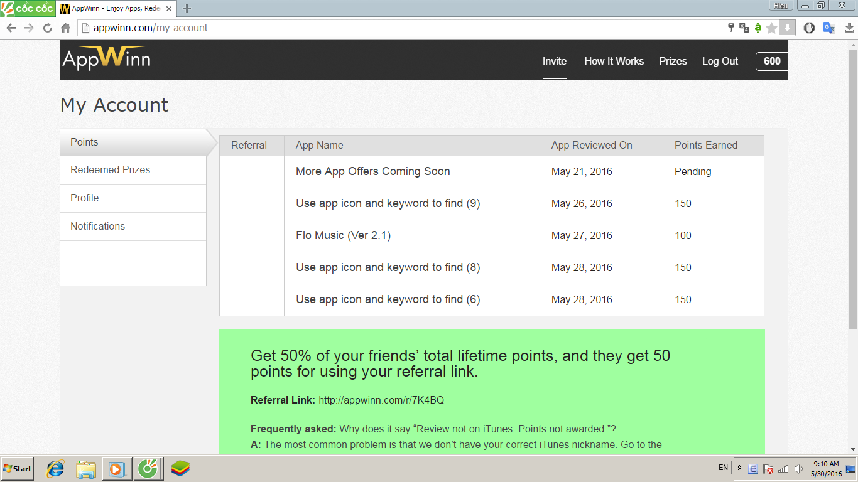
Task: Click the address bar URL field
Action: (402, 28)
